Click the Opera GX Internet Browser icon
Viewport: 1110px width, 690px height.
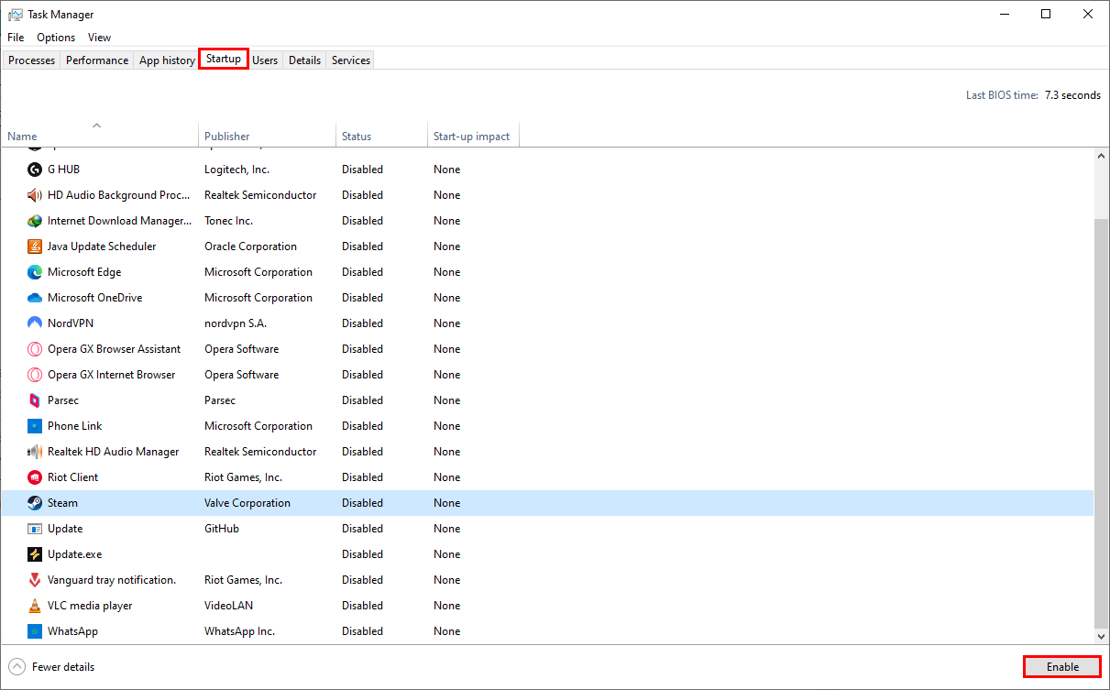click(x=35, y=375)
